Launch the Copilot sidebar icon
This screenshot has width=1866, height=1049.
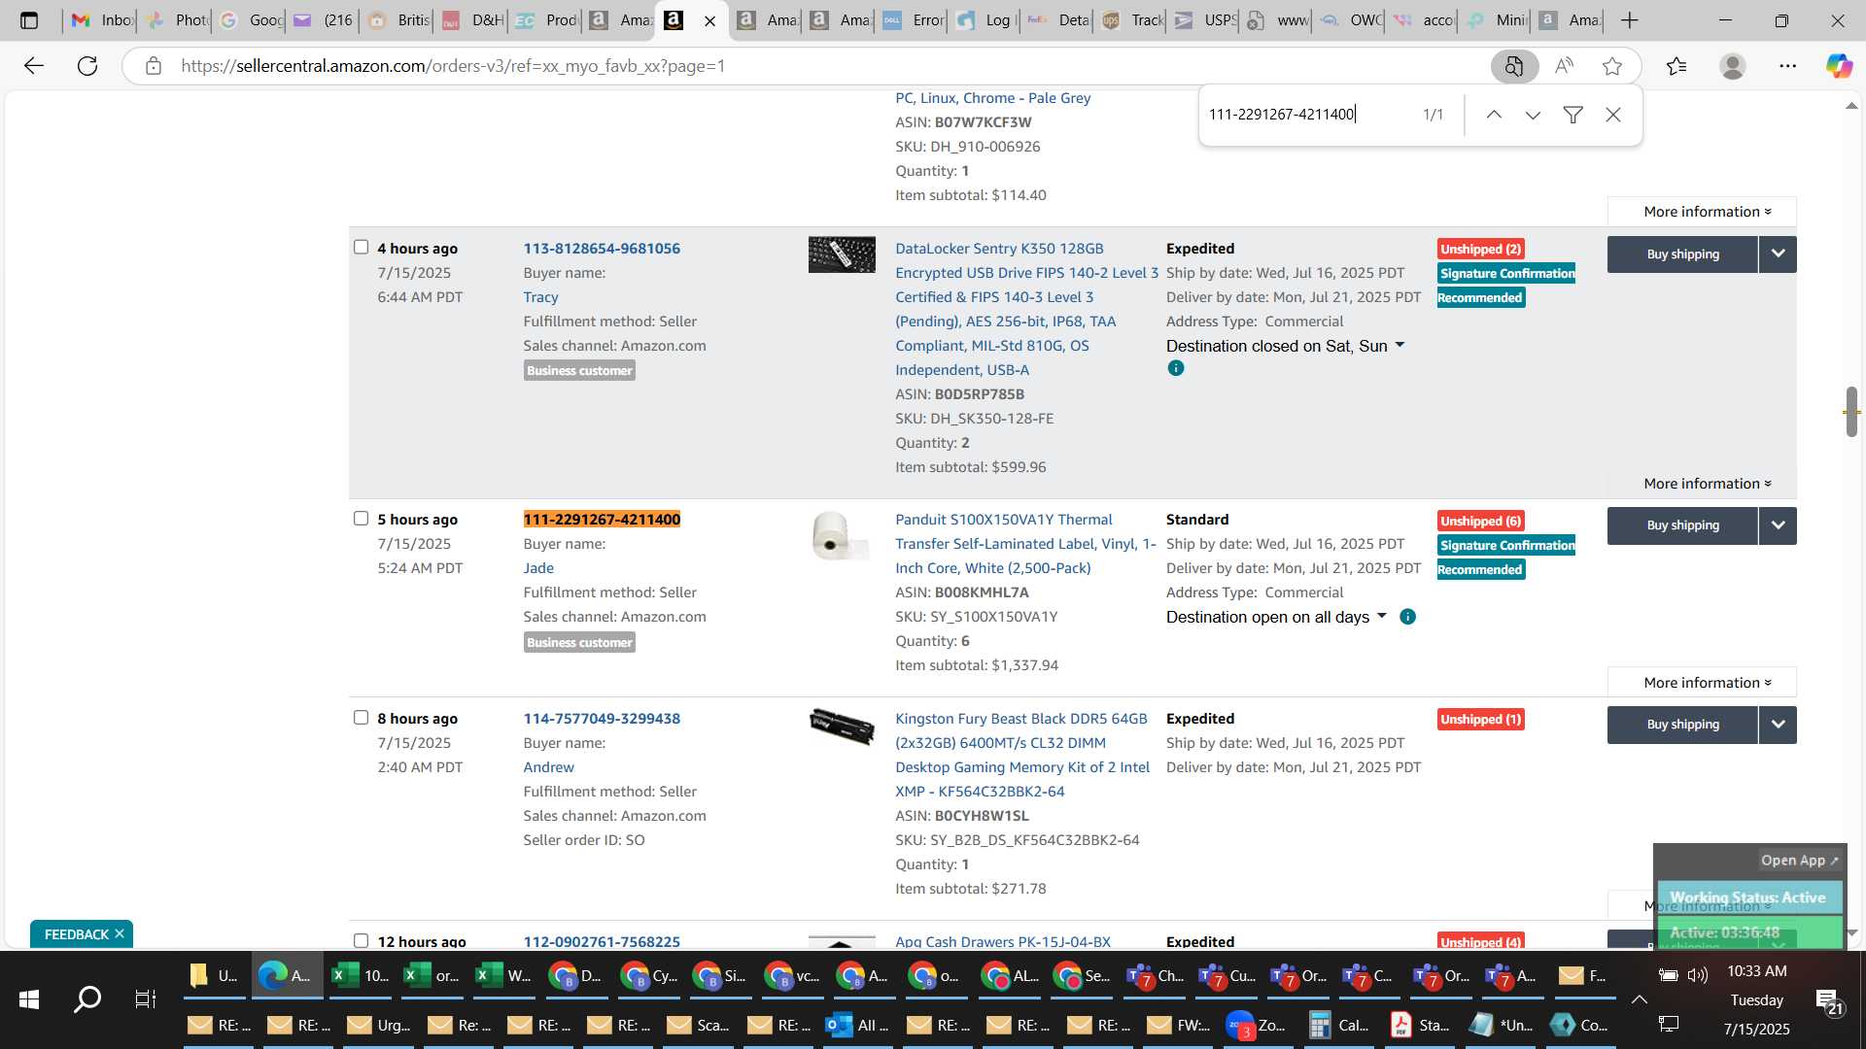(1838, 66)
